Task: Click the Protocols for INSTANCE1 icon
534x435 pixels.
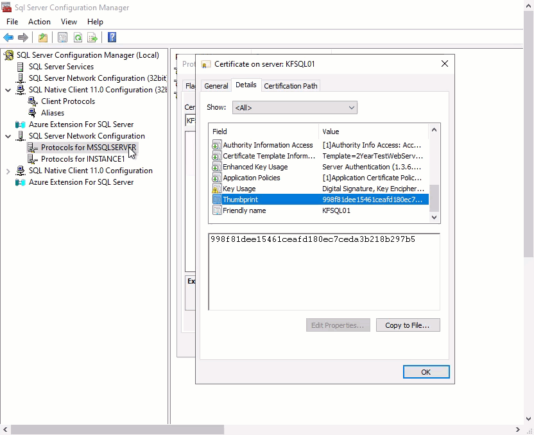Action: click(33, 159)
